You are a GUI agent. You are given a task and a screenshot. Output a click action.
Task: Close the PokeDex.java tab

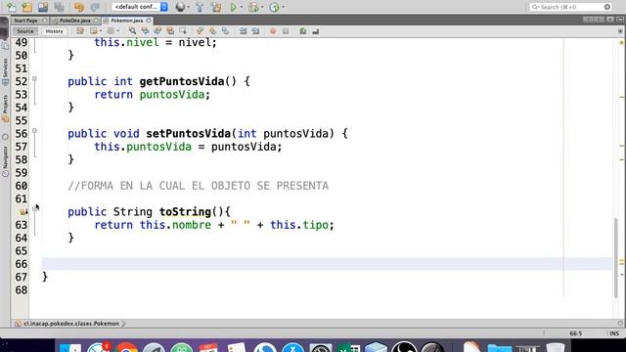[96, 21]
